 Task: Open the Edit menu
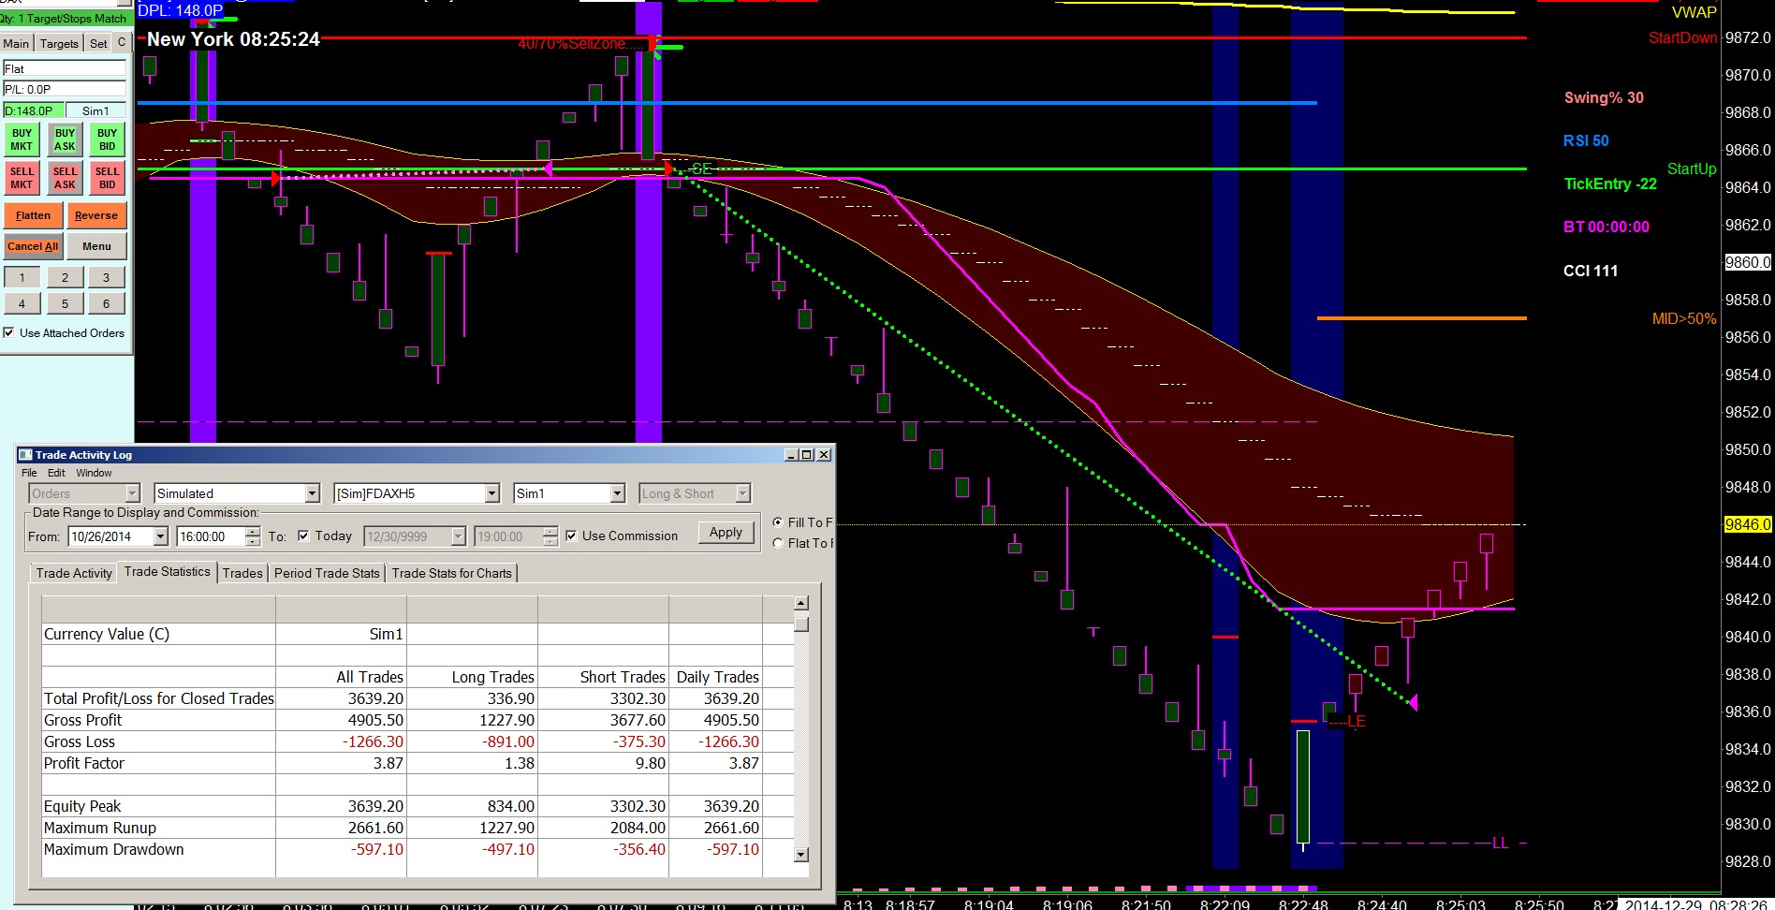[x=56, y=473]
